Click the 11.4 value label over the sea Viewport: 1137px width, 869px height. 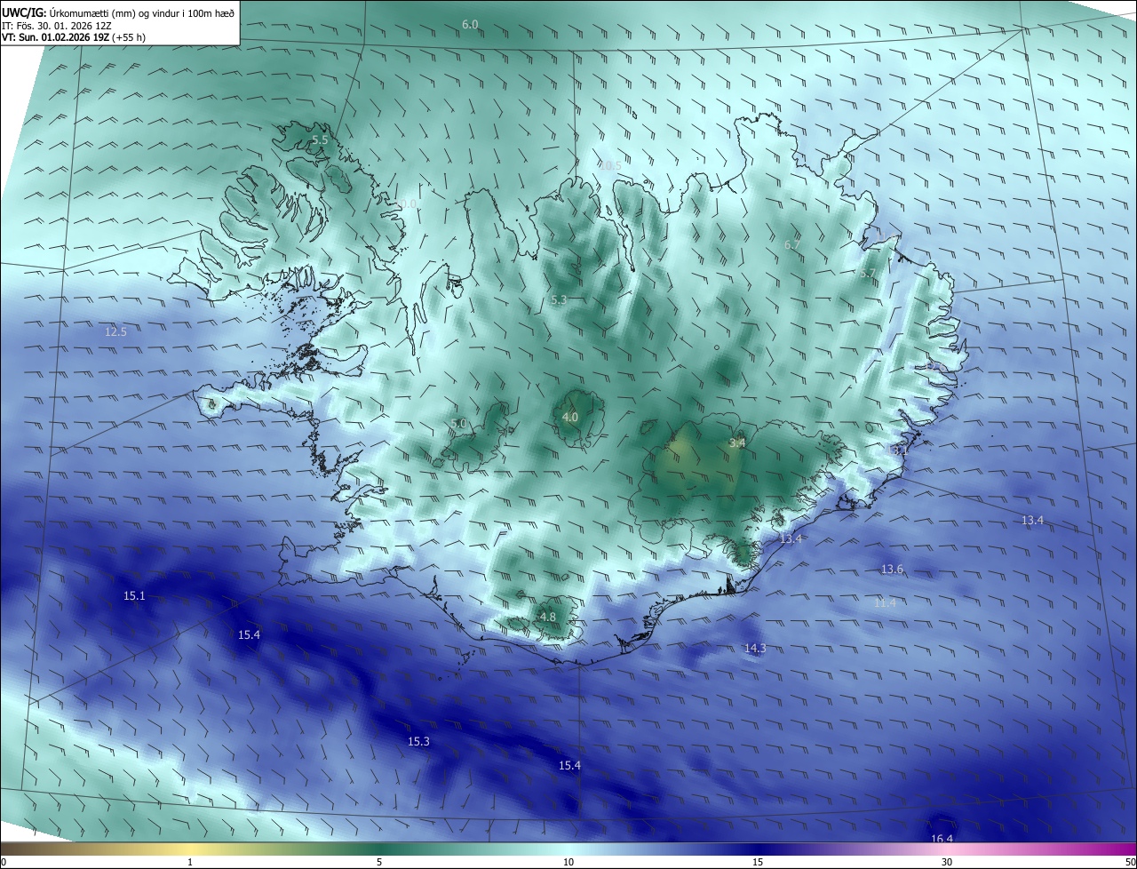click(x=885, y=602)
